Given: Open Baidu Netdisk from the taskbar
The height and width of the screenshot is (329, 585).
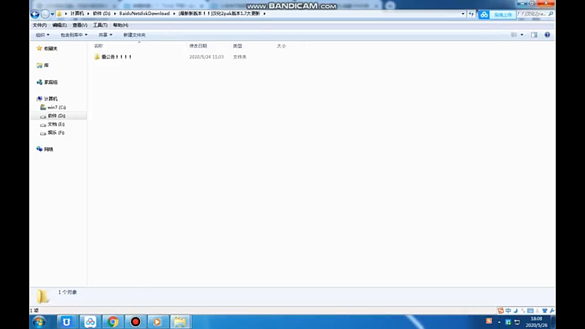Looking at the screenshot, I should point(90,322).
